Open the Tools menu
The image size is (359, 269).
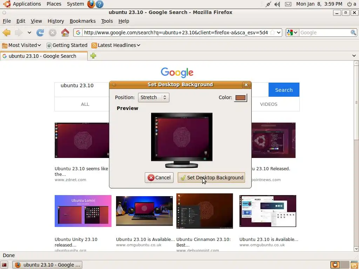coord(107,21)
